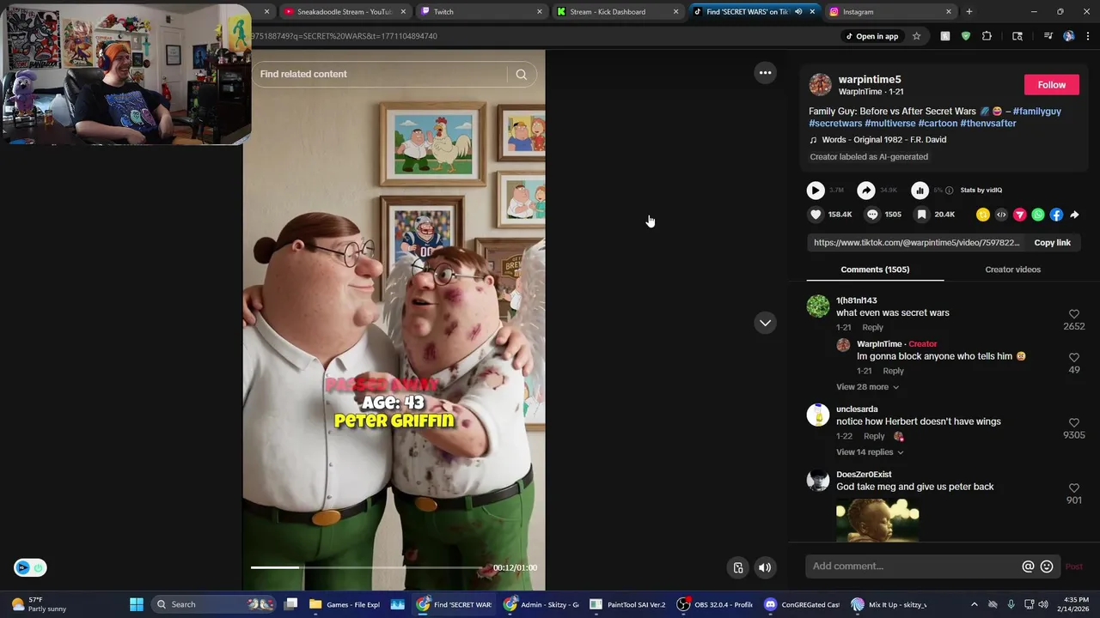Open ConGREGated Discord in taskbar
The height and width of the screenshot is (618, 1100).
(x=802, y=604)
